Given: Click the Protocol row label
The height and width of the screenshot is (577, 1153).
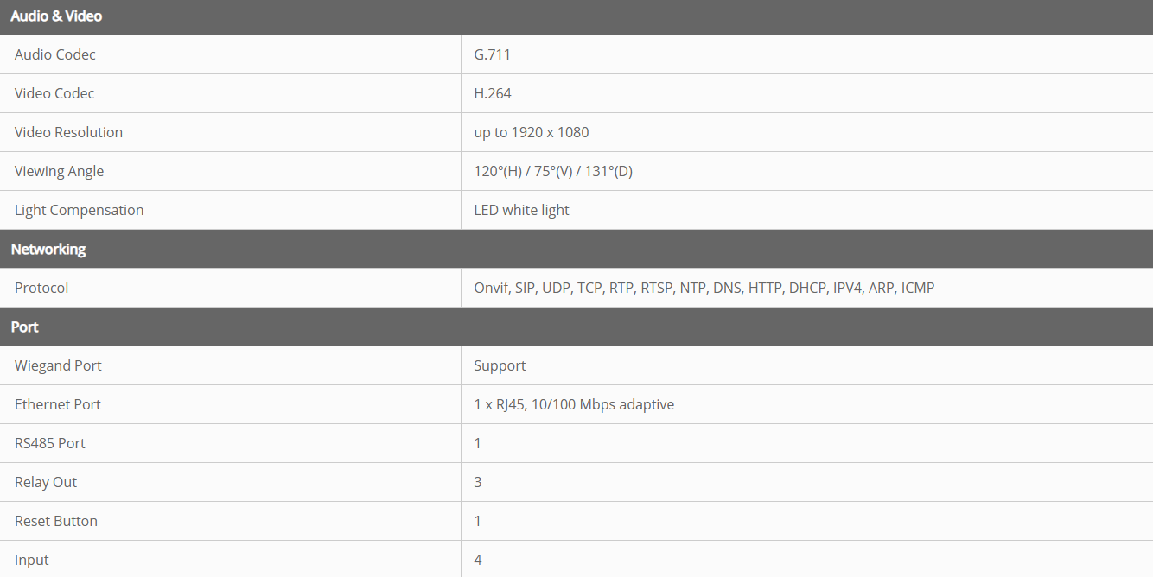Looking at the screenshot, I should pos(41,288).
